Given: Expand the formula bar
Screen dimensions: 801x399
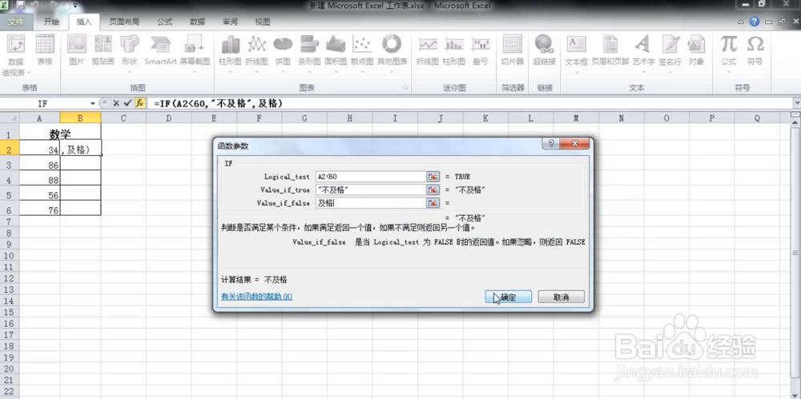Looking at the screenshot, I should pyautogui.click(x=796, y=103).
